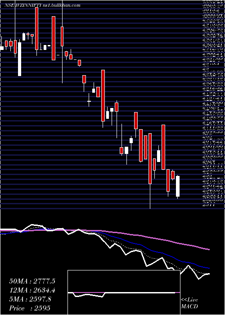Click the NSE IVZINNIFTY chart title
This screenshot has height=315, width=225.
(42, 5)
